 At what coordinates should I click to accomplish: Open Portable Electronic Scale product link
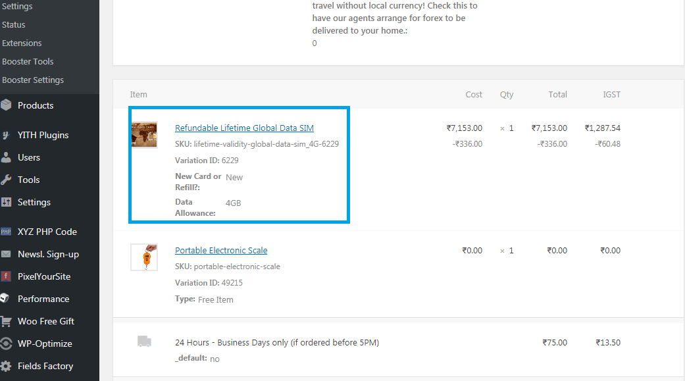[x=221, y=250]
